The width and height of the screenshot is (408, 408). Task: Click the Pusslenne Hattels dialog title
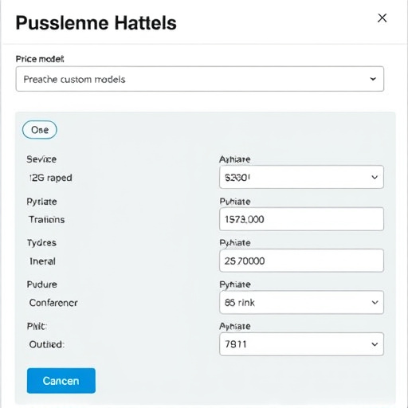[x=96, y=23]
